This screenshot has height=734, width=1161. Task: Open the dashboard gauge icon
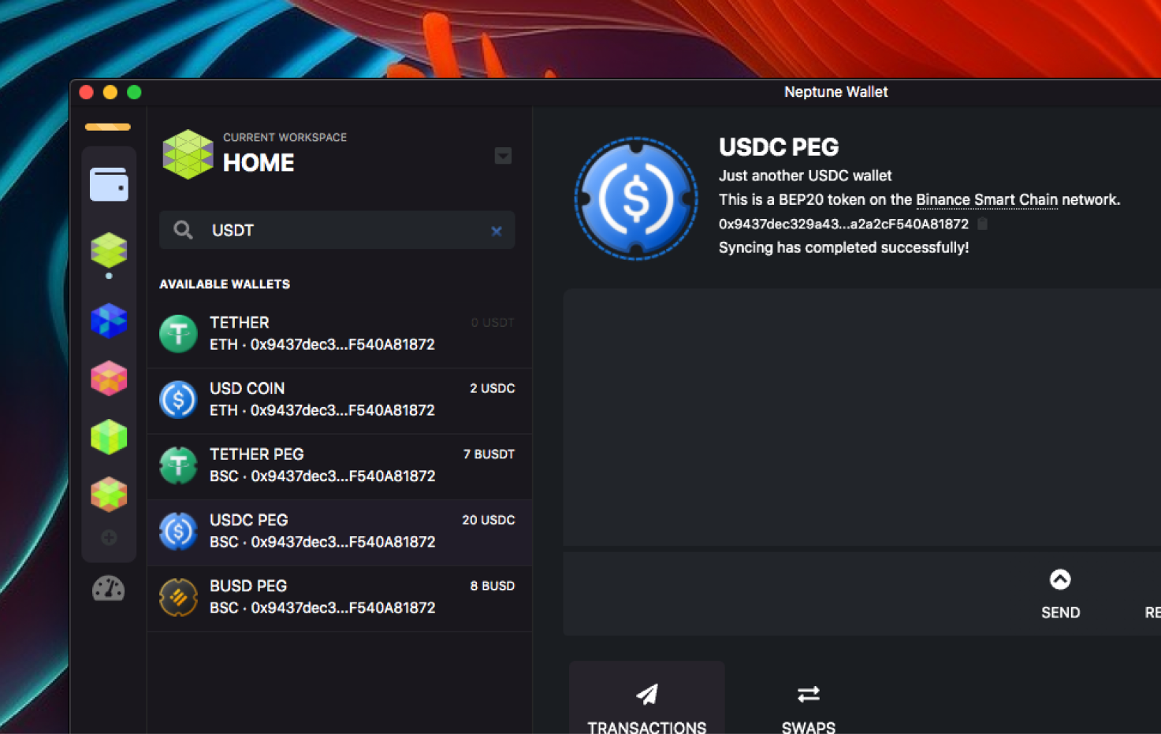click(x=109, y=589)
